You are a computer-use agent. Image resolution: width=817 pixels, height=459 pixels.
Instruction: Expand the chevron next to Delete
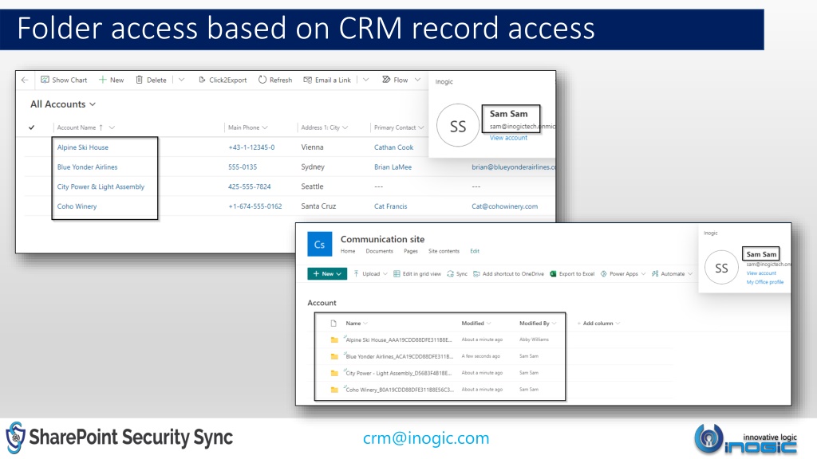(181, 80)
